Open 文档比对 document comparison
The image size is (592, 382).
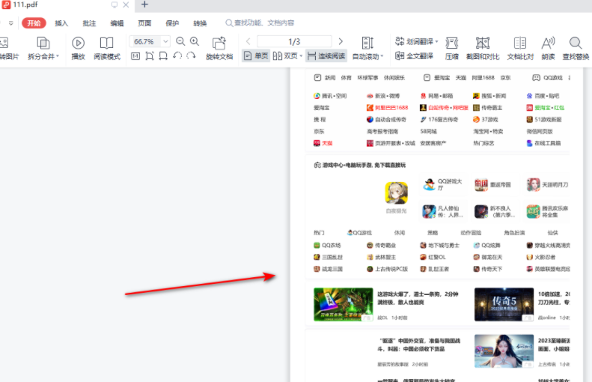[520, 49]
